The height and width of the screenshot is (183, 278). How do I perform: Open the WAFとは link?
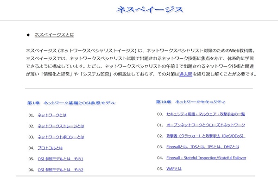point(174,169)
